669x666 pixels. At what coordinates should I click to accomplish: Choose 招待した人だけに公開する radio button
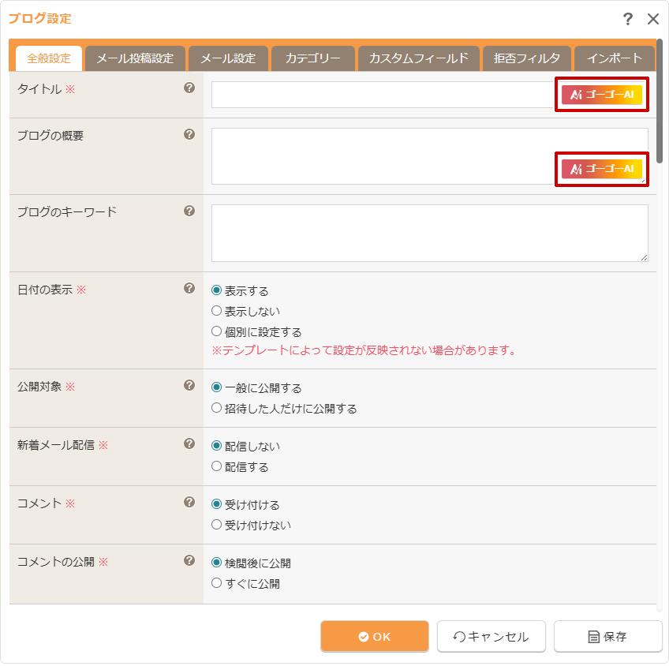pyautogui.click(x=217, y=408)
